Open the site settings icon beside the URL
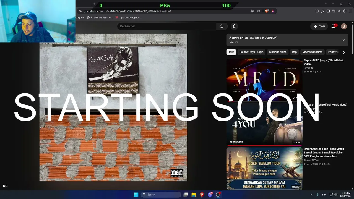This screenshot has height=199, width=354. point(80,11)
